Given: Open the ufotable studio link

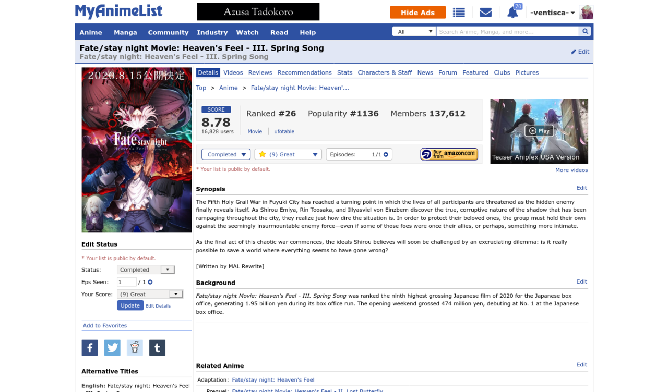Looking at the screenshot, I should (284, 131).
